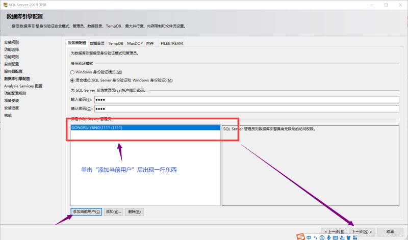Screen dimensions: 408x240
Task: Click the 删除(R) button
Action: pos(135,211)
